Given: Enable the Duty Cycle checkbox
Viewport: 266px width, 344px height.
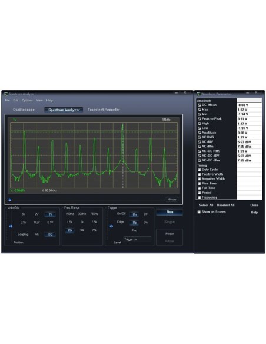Looking at the screenshot, I should point(199,170).
